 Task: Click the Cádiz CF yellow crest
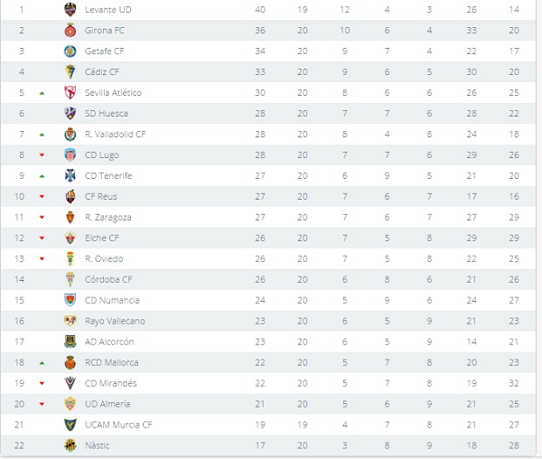coord(70,72)
